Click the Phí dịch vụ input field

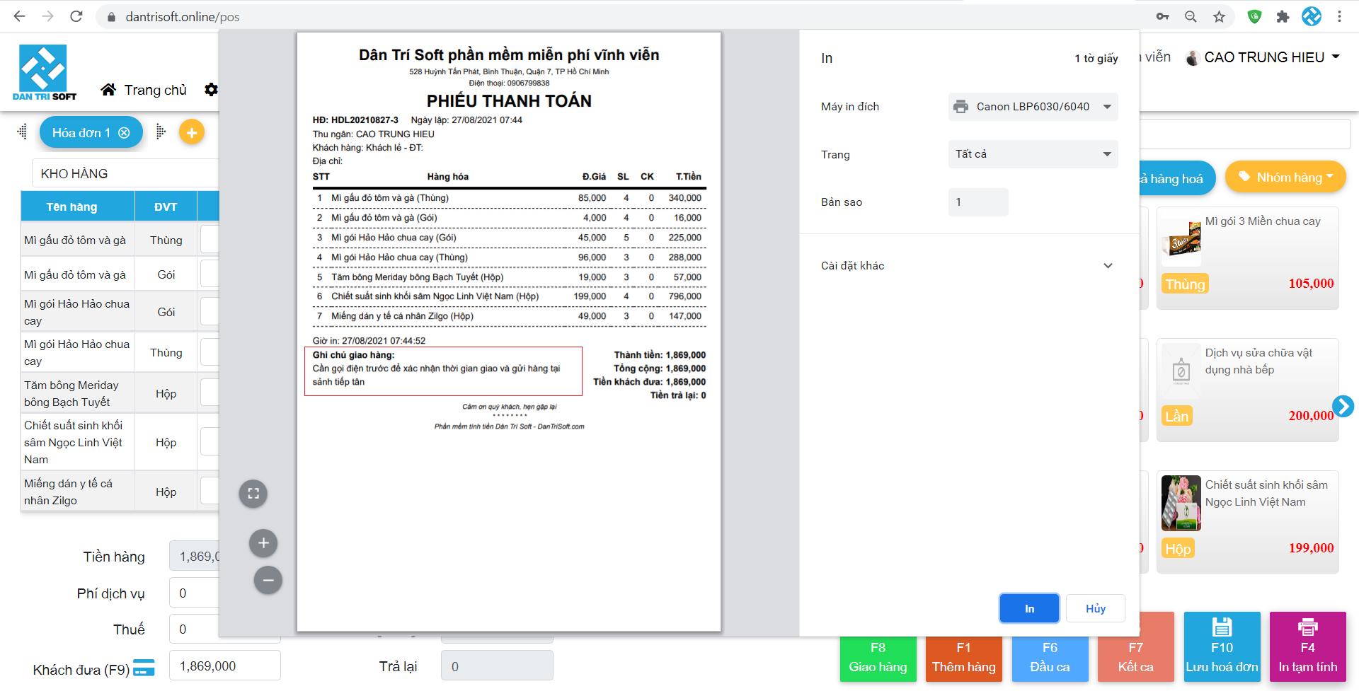[194, 593]
